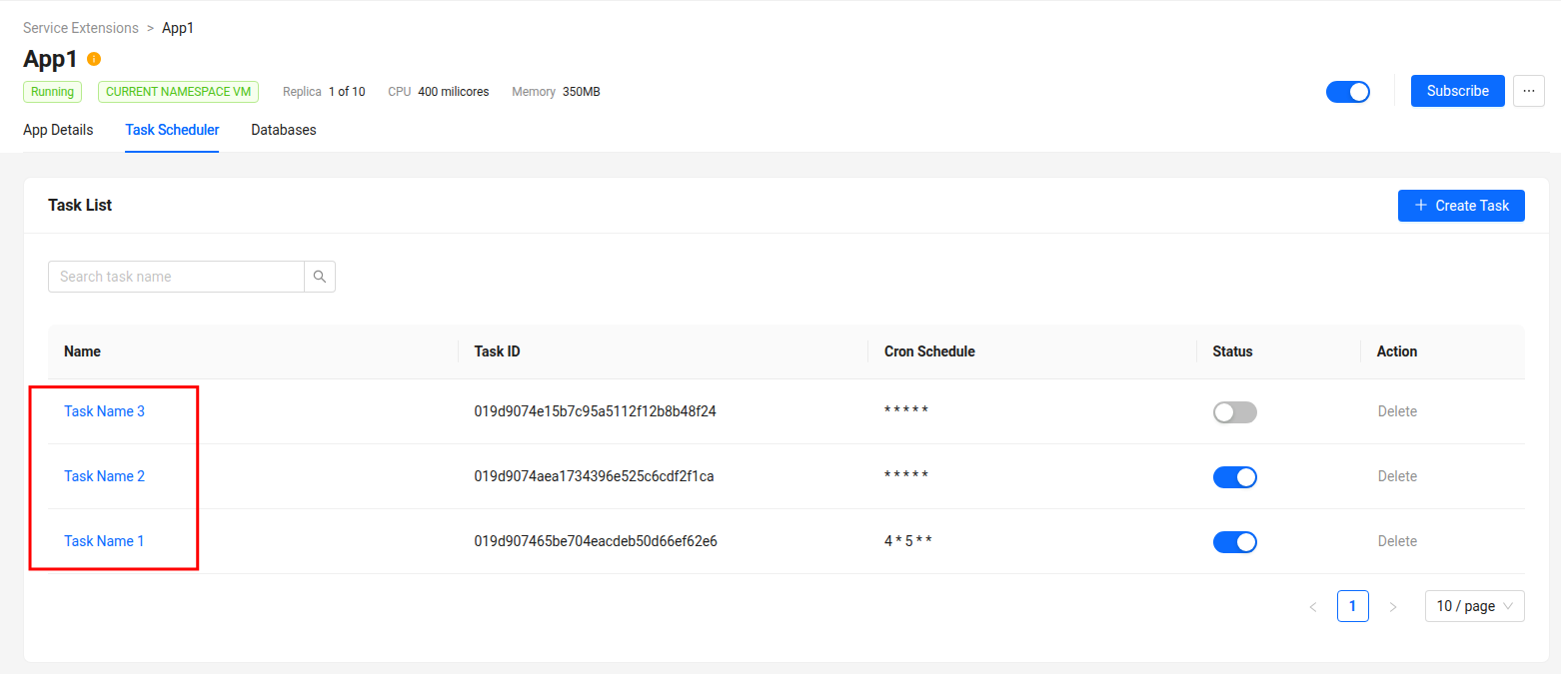1561x674 pixels.
Task: Click the Task List heading
Action: (x=80, y=205)
